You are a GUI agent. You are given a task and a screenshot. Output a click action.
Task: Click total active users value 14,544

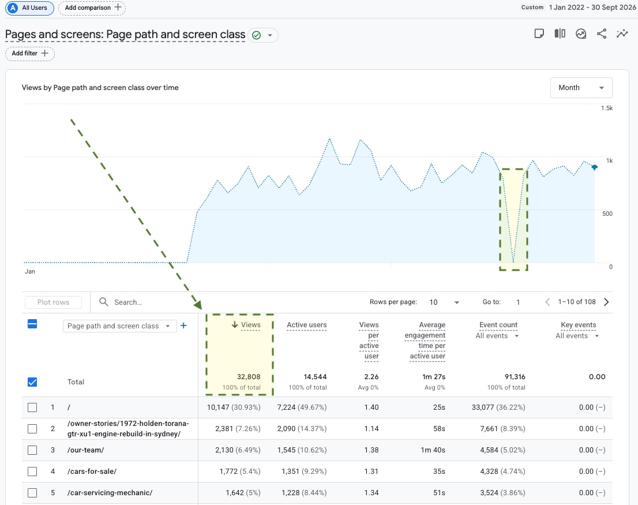(x=315, y=377)
